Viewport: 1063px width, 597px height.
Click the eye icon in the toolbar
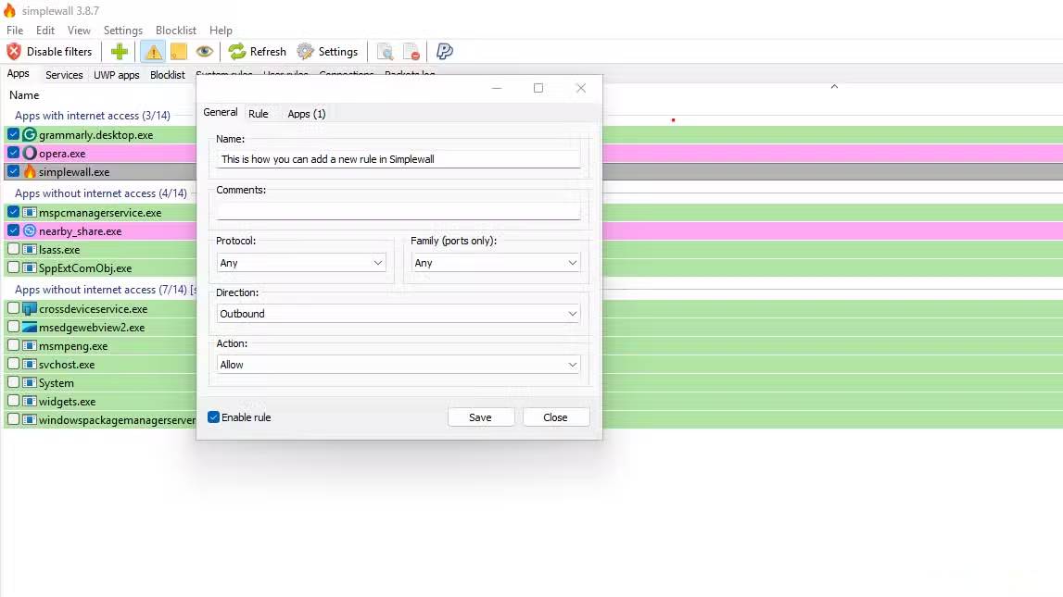[204, 52]
